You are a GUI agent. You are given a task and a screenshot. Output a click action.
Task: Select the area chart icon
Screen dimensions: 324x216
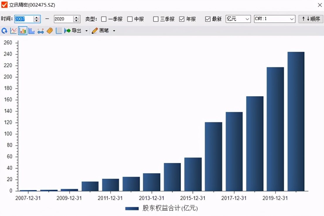31,30
